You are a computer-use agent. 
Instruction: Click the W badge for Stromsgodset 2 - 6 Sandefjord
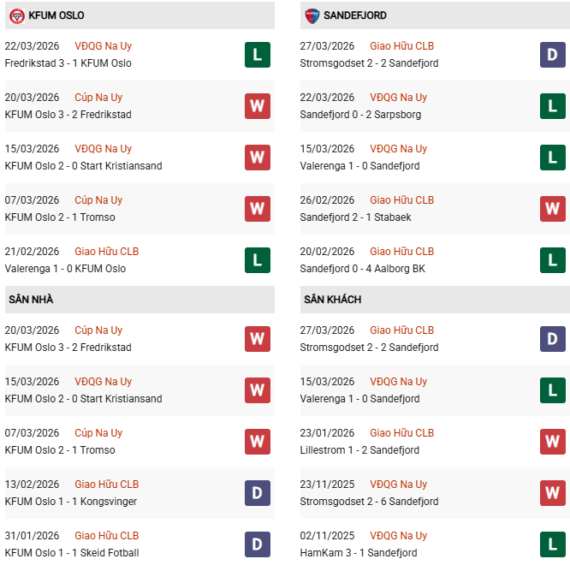click(553, 492)
